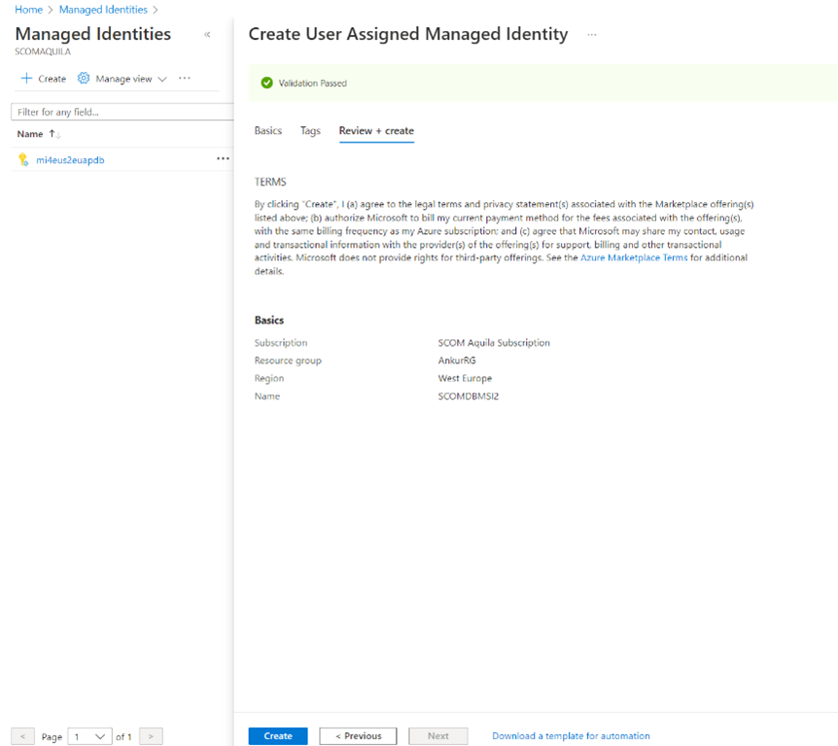Open the toolbar overflow ellipsis near Manage view
Image resolution: width=838 pixels, height=746 pixels.
(x=185, y=79)
